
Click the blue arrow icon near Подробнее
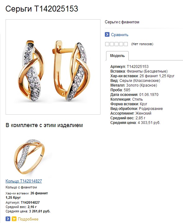coord(8,219)
